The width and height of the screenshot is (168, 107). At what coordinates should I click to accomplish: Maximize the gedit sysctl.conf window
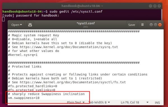(x=155, y=25)
